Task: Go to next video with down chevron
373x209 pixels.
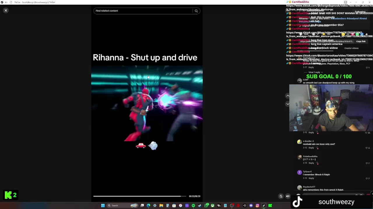Action: click(288, 104)
